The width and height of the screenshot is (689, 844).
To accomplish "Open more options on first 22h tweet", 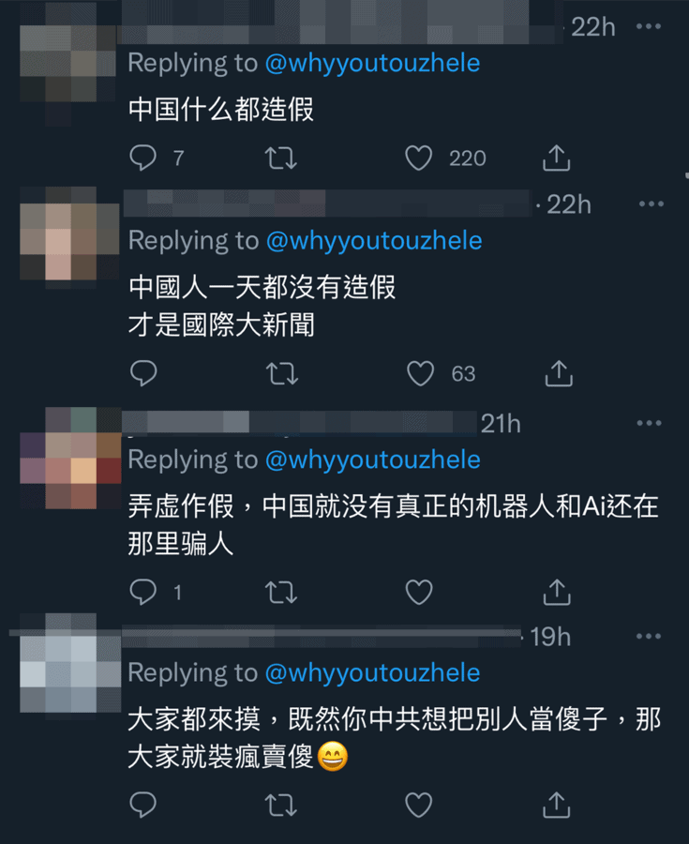I will pos(648,26).
